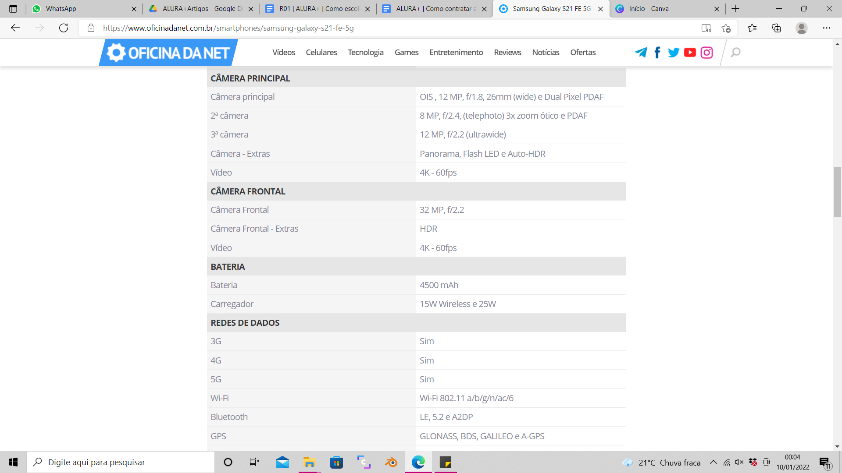The height and width of the screenshot is (473, 842).
Task: Click the Instagram icon in navbar
Action: point(706,53)
